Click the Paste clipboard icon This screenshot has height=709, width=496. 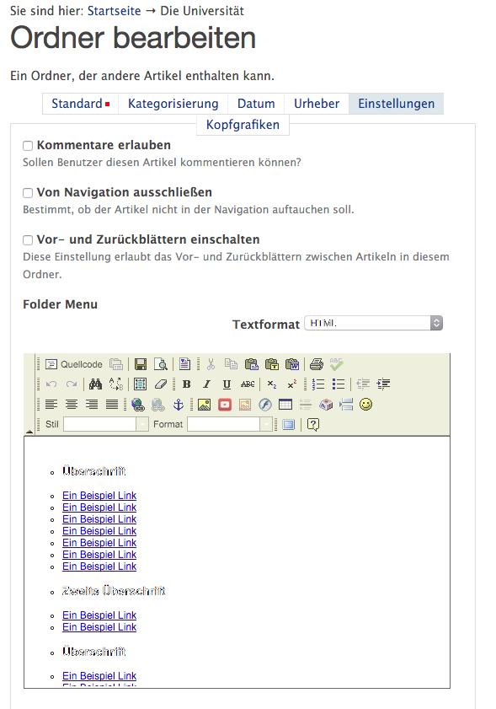click(x=251, y=364)
